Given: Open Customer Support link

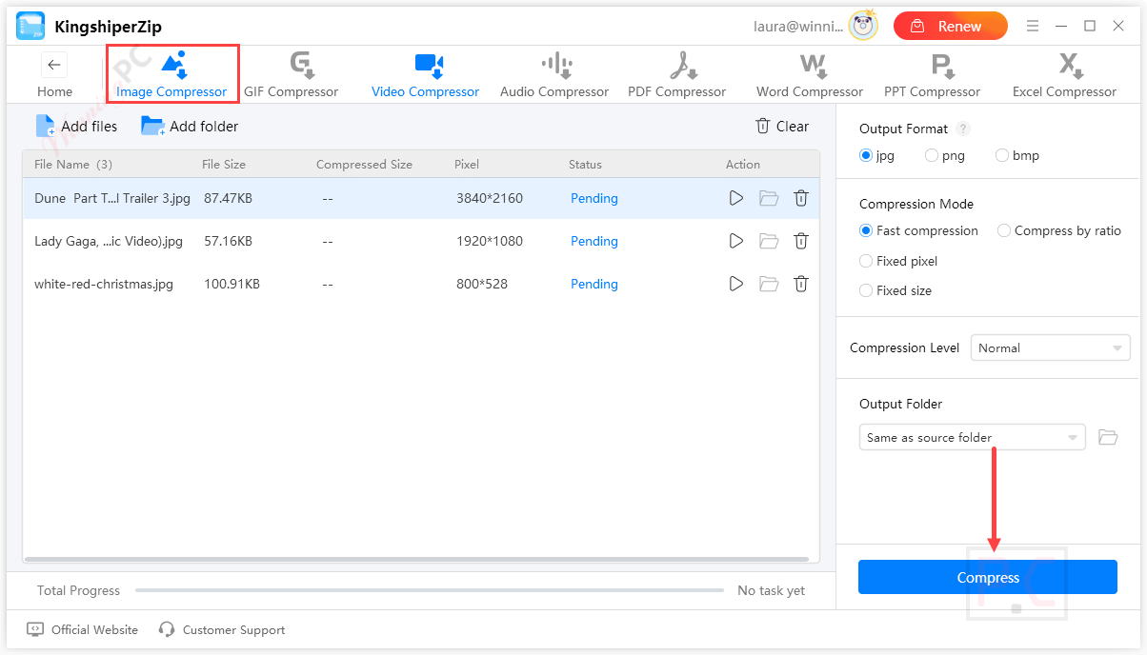Looking at the screenshot, I should click(x=222, y=629).
